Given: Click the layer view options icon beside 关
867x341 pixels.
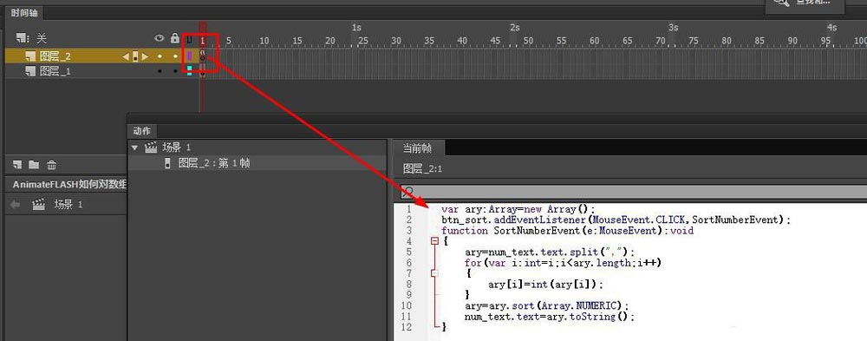Looking at the screenshot, I should pyautogui.click(x=23, y=38).
